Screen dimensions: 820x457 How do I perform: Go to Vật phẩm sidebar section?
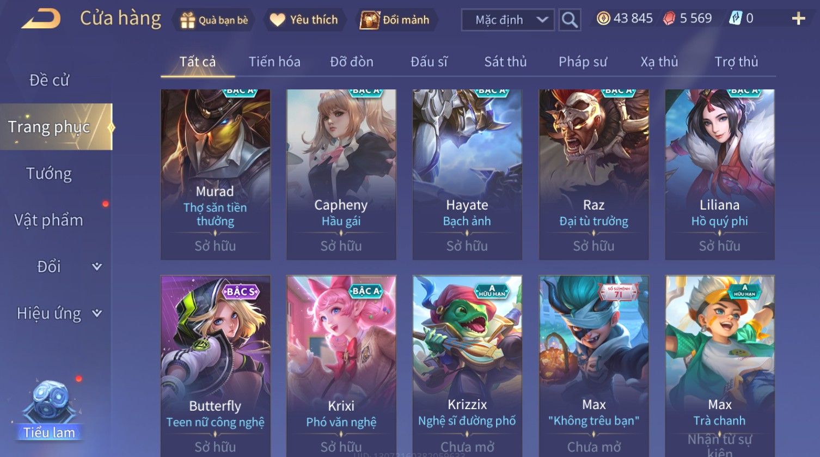click(x=49, y=220)
